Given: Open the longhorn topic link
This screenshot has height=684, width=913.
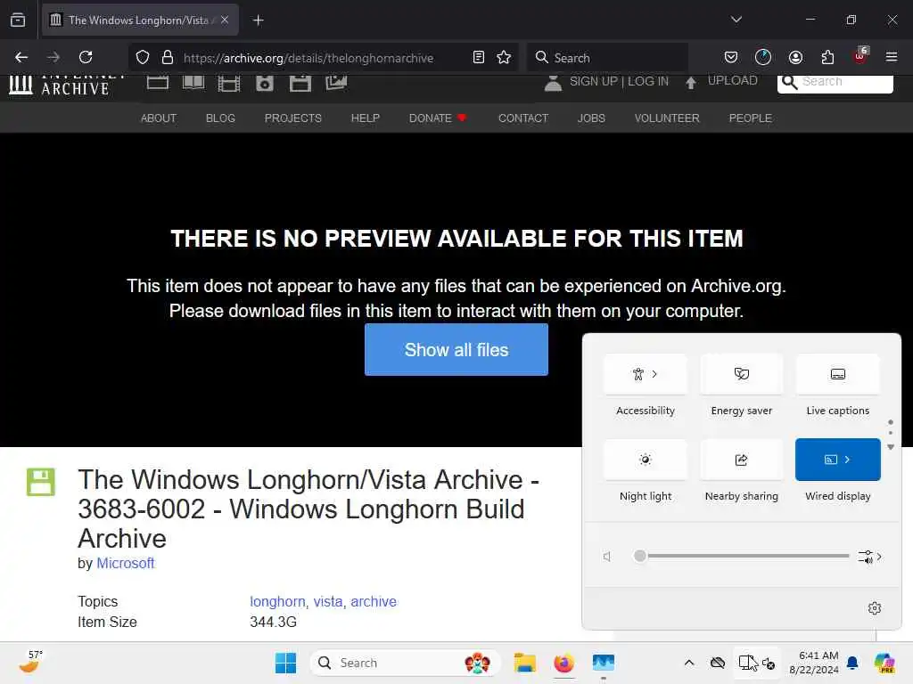Looking at the screenshot, I should pyautogui.click(x=277, y=601).
